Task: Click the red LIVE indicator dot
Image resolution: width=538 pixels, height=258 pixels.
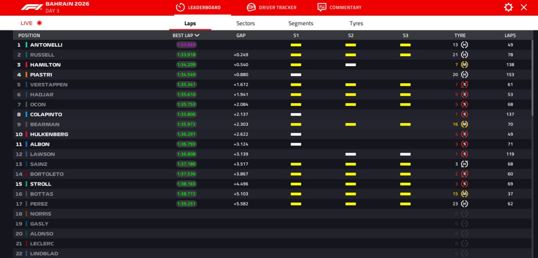Action: [x=39, y=23]
